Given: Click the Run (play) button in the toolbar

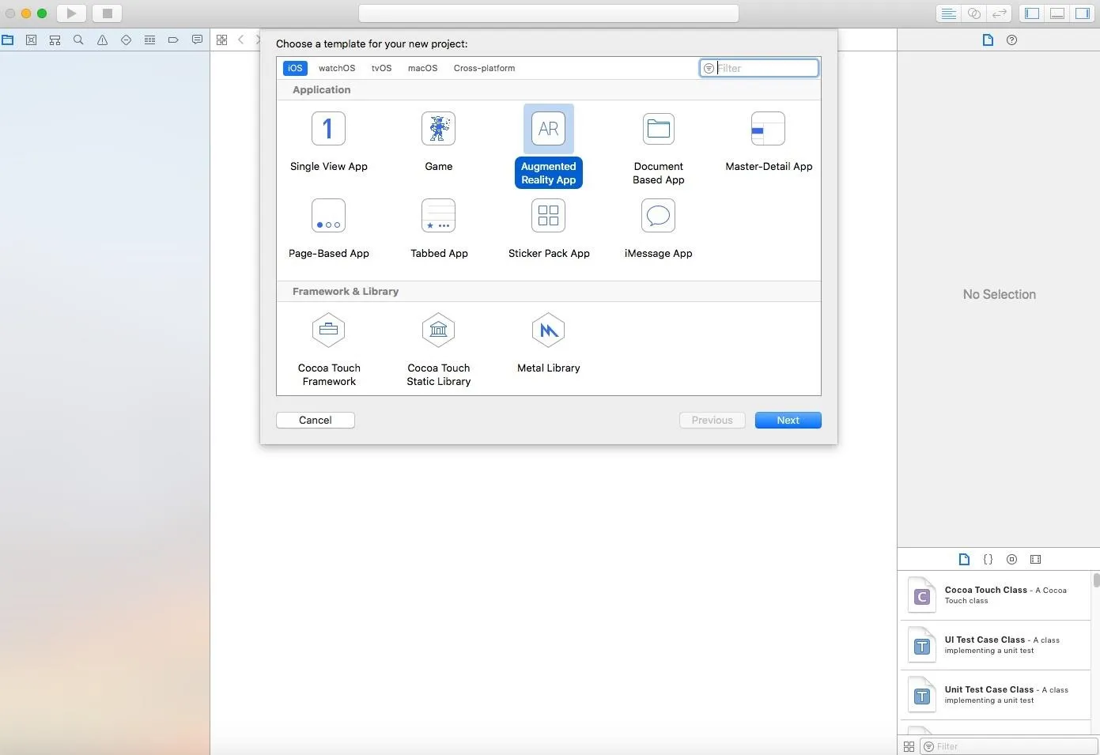Looking at the screenshot, I should point(71,13).
